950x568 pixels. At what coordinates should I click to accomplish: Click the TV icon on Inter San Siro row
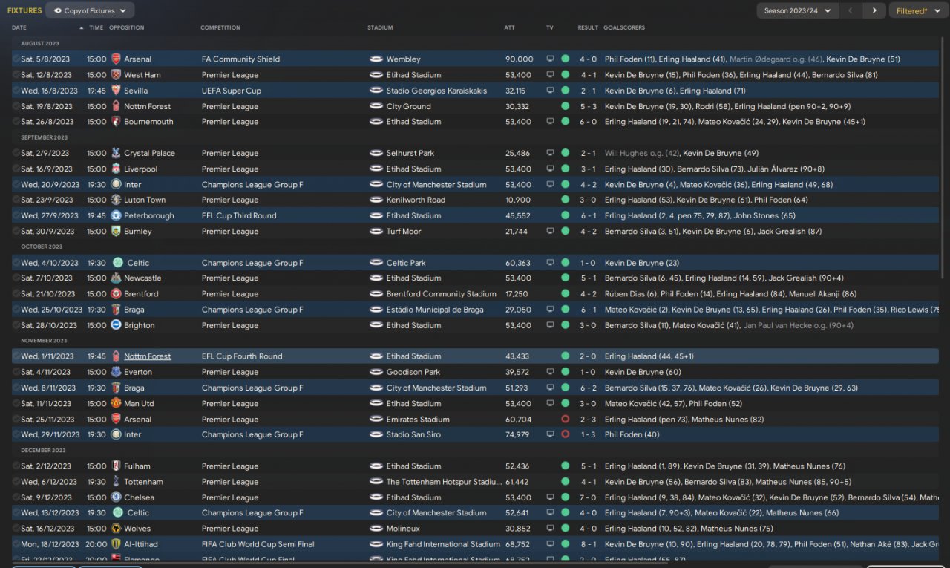tap(550, 434)
